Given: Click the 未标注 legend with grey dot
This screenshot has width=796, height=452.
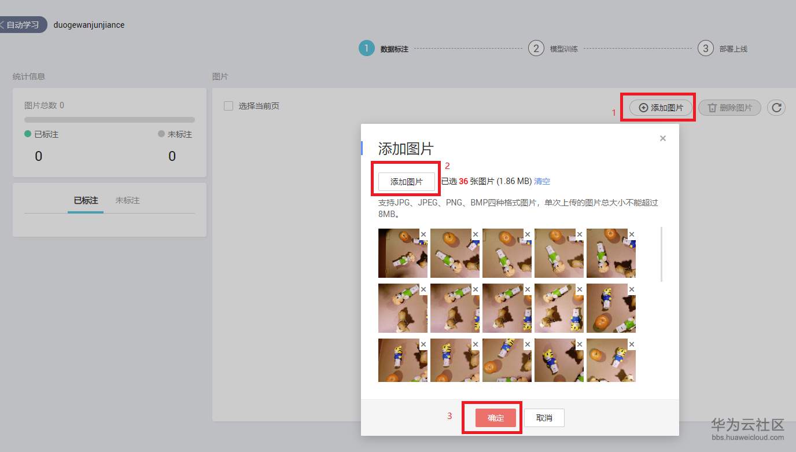Looking at the screenshot, I should (175, 134).
